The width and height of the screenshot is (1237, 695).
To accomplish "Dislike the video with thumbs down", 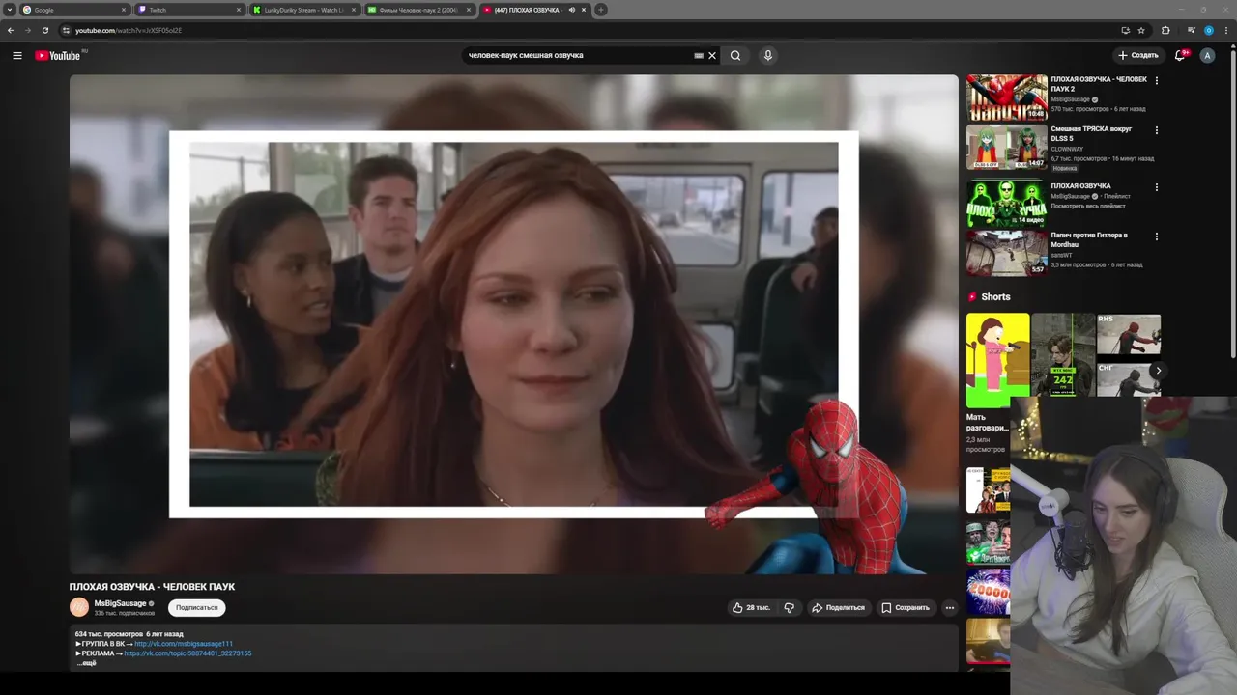I will point(789,607).
